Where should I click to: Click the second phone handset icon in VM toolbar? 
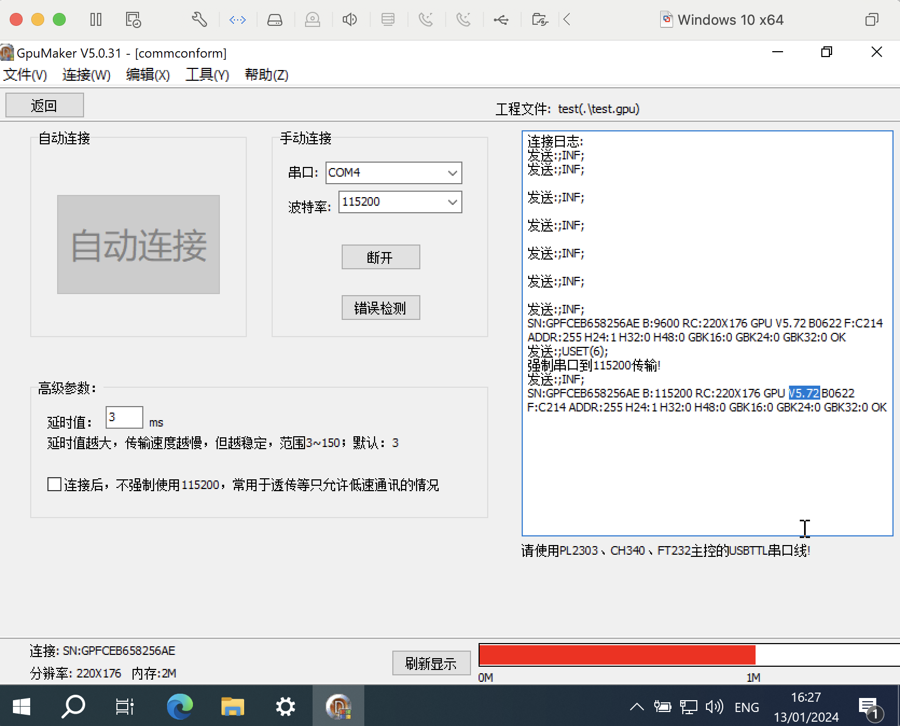click(463, 20)
